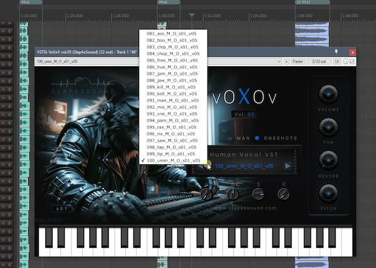This screenshot has width=376, height=268.
Task: Go to next sample with right arrow
Action: (288, 166)
